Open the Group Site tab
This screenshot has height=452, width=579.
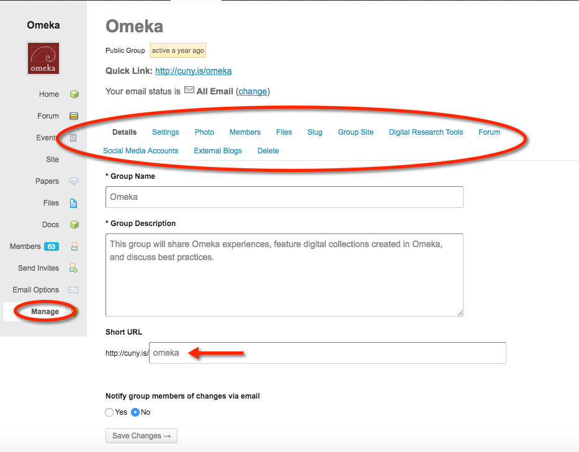[356, 132]
